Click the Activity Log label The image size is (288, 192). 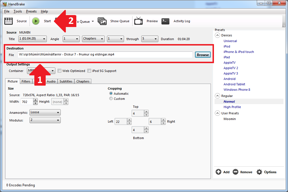pos(182,21)
